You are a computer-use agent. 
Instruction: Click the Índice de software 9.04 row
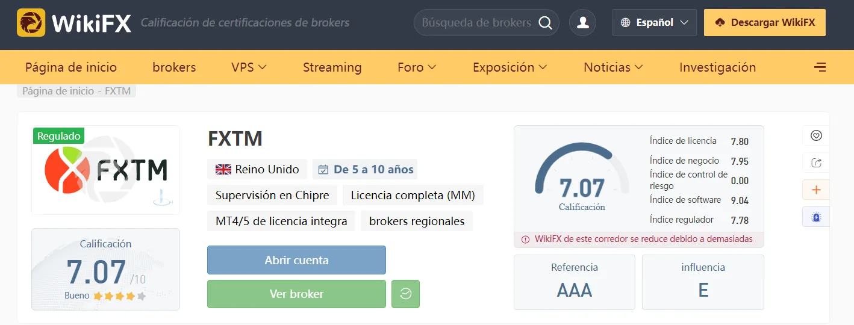pyautogui.click(x=699, y=200)
